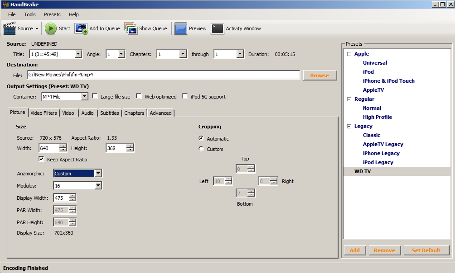
Task: Click the Show Queue icon
Action: 131,28
